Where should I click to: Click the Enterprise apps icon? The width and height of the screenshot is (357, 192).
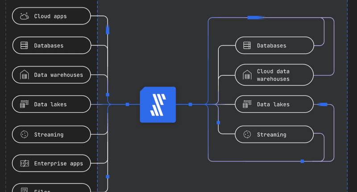pyautogui.click(x=24, y=163)
